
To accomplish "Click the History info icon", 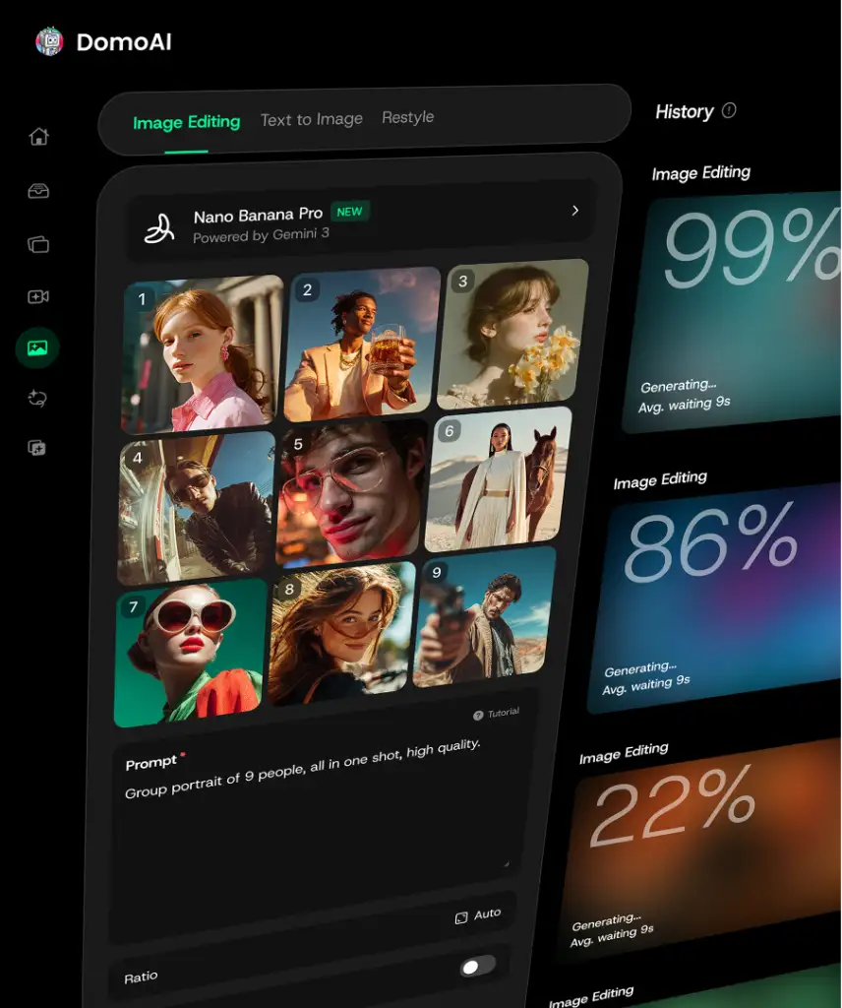I will (x=729, y=110).
